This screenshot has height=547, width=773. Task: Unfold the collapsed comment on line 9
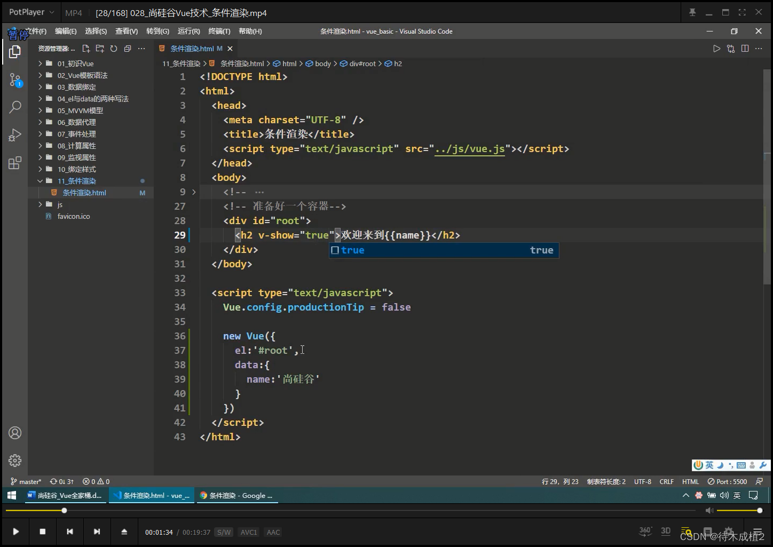(194, 192)
